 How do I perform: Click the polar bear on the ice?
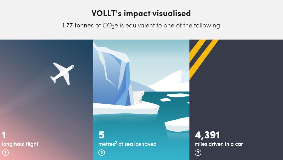139,97
